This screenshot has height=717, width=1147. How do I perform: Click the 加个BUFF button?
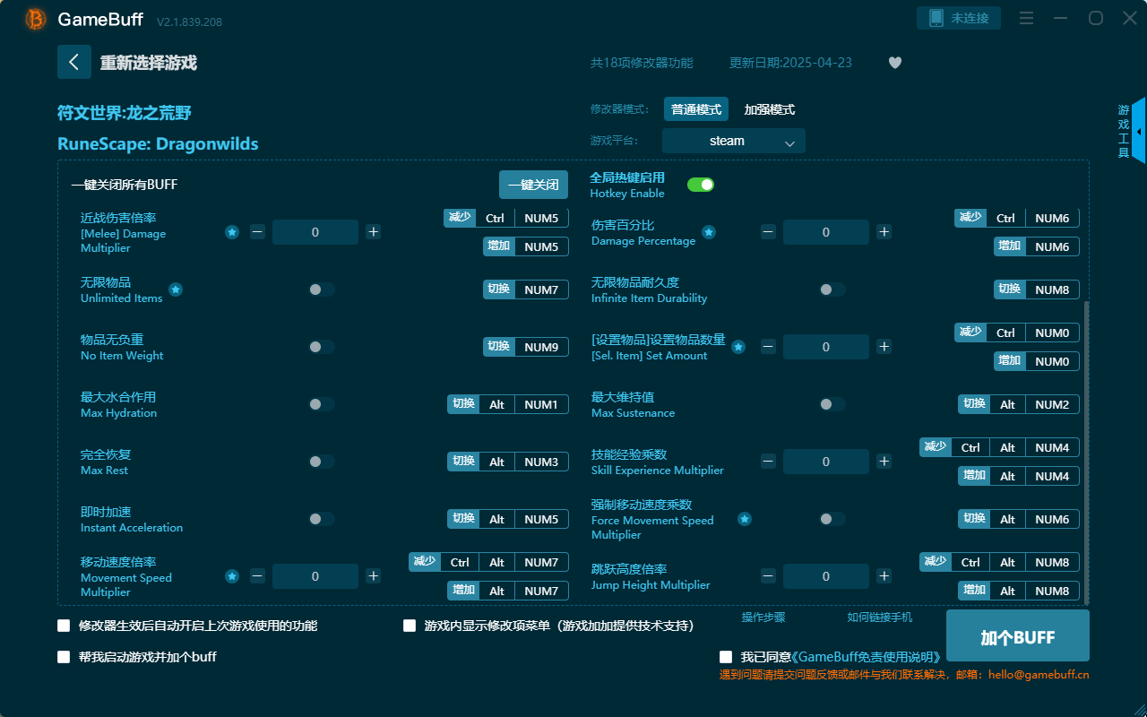pos(1017,635)
